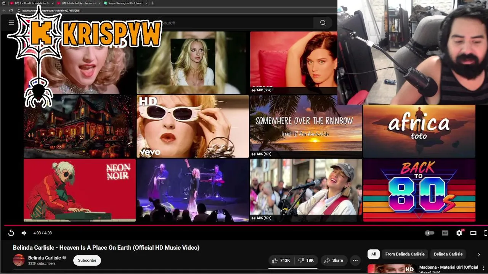Enter full screen mode
488x274 pixels.
(x=486, y=233)
